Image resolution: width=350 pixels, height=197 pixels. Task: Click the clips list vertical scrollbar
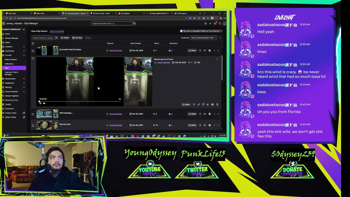[x=222, y=68]
